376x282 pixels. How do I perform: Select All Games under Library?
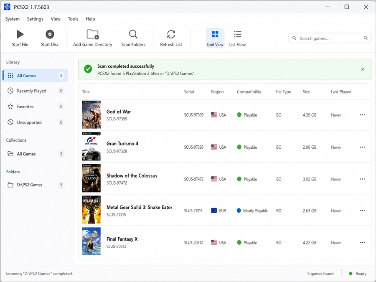[x=35, y=76]
